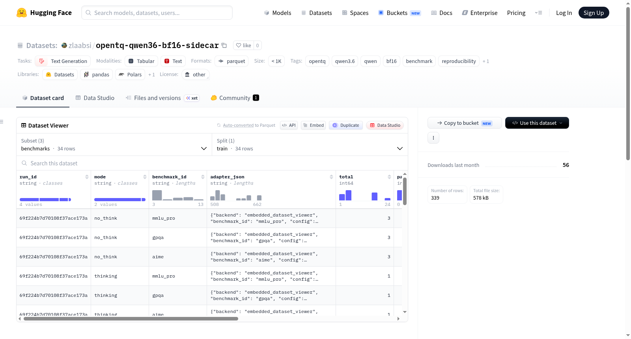Click the parquet format tag
The width and height of the screenshot is (631, 339).
pyautogui.click(x=231, y=61)
